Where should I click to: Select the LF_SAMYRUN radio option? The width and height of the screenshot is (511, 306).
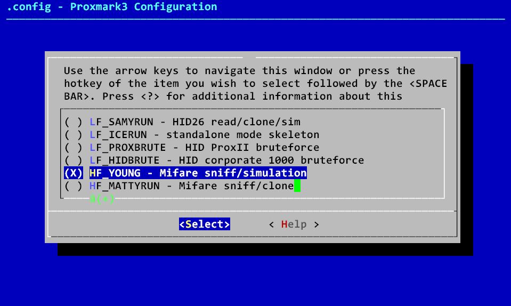[74, 122]
